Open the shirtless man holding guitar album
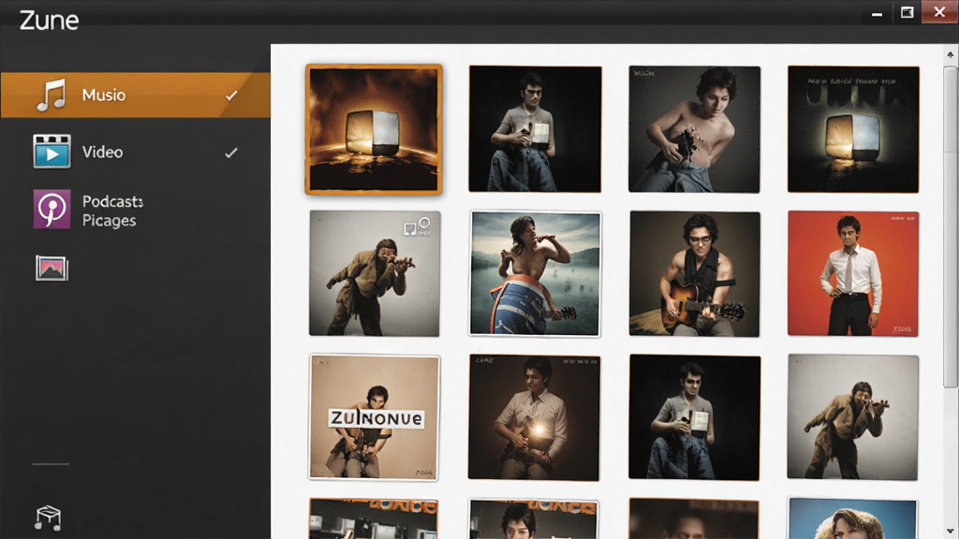The height and width of the screenshot is (539, 959). point(694,129)
